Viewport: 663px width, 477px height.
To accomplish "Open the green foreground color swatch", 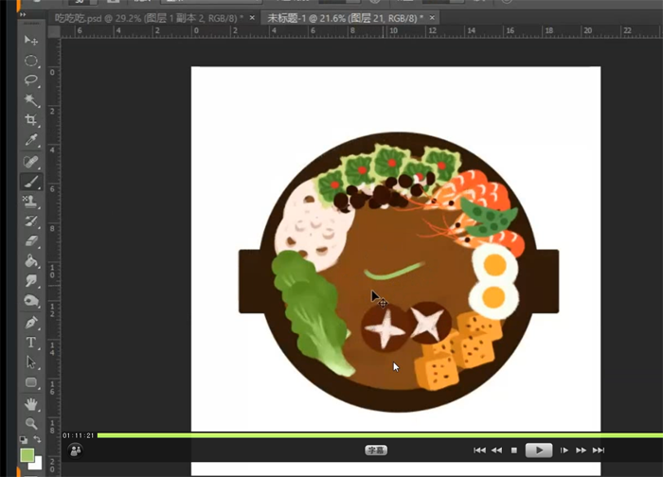I will coord(27,455).
